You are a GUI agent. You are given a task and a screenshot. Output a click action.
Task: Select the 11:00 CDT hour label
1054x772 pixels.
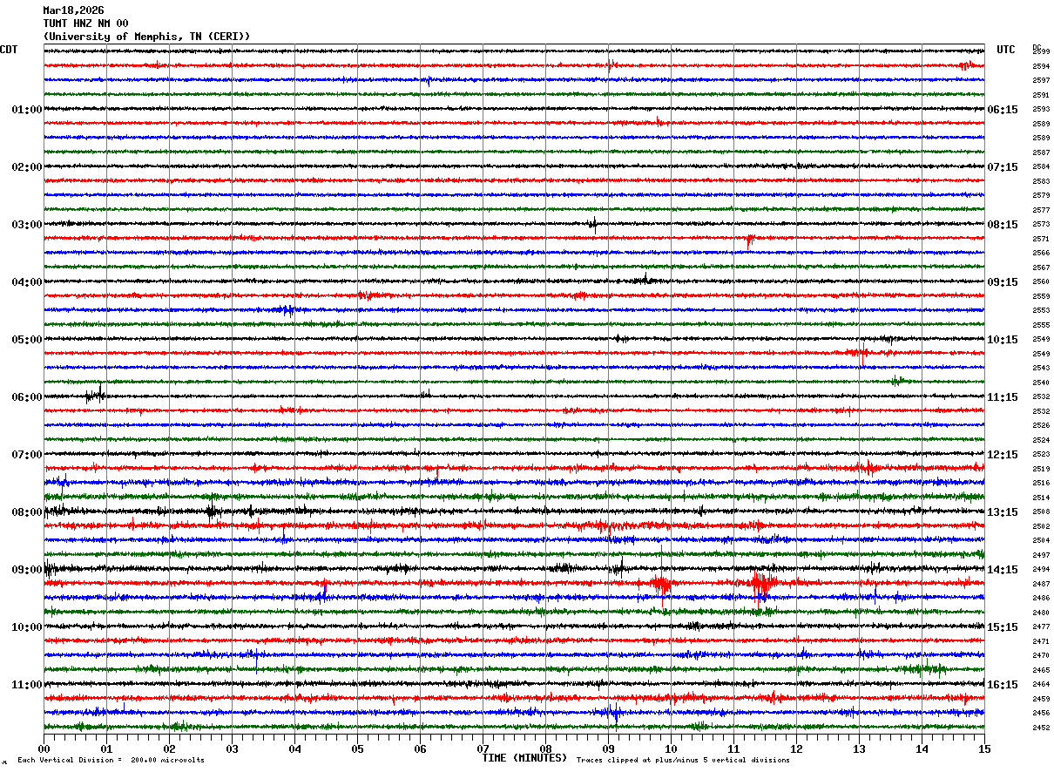27,685
